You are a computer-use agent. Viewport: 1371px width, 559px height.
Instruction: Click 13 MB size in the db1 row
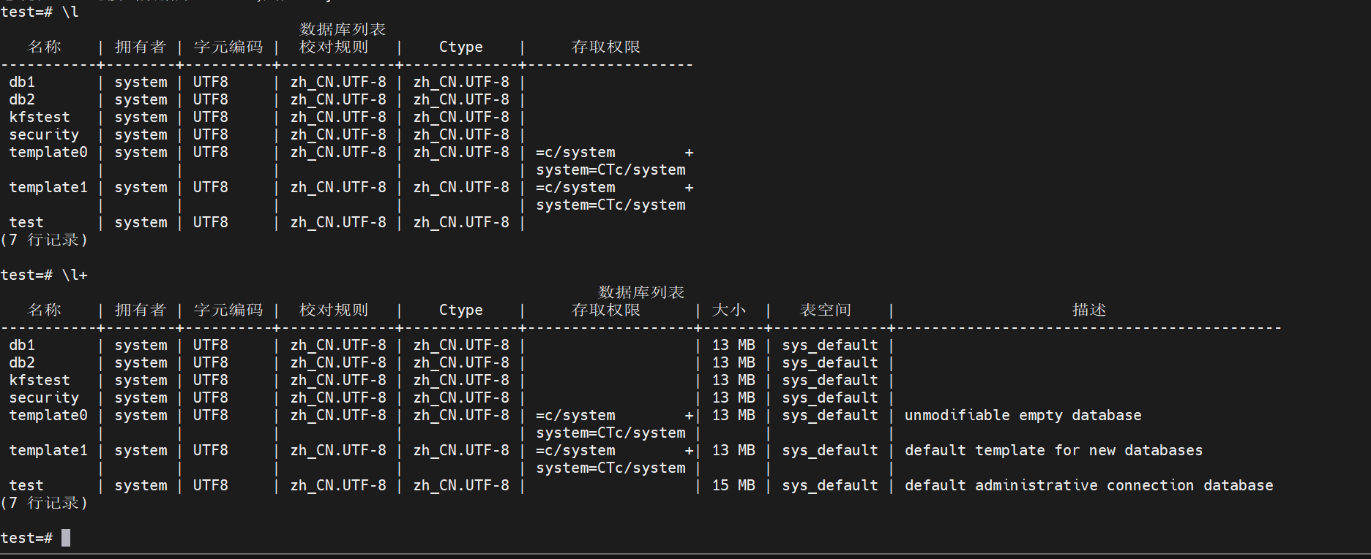(733, 346)
